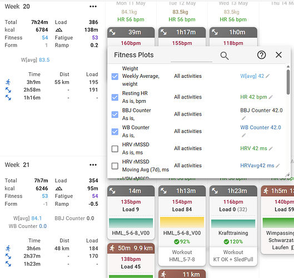The image size is (294, 278).
Task: Open the Week 20 three-dot options menu
Action: click(93, 7)
